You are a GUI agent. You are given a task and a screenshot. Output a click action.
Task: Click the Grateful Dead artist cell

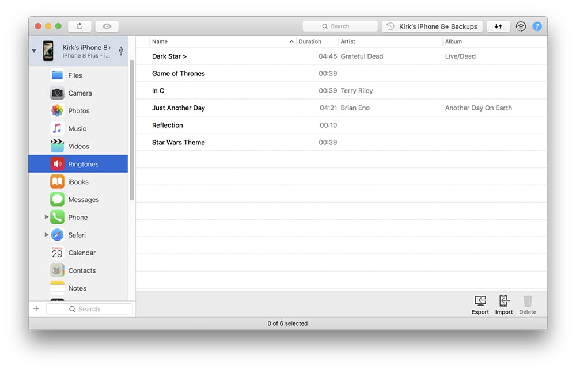pos(362,56)
